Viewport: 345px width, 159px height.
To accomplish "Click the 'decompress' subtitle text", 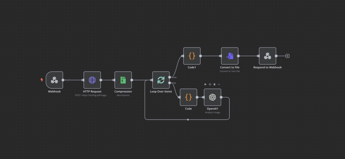I will click(x=123, y=95).
